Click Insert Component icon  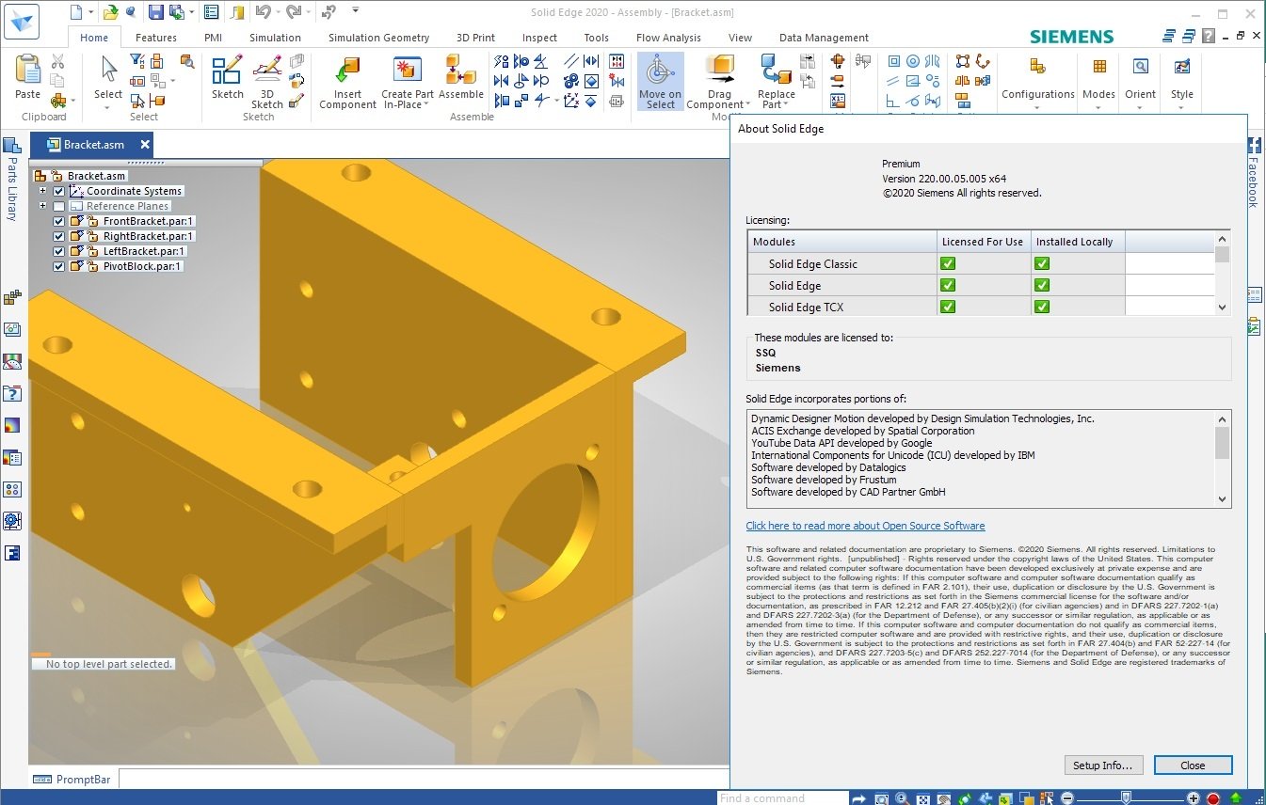point(347,71)
